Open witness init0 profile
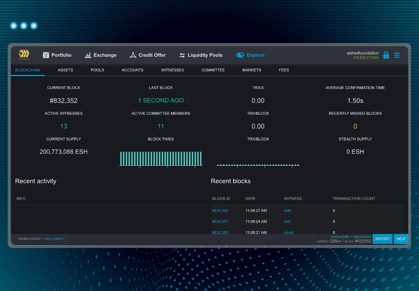Image resolution: width=419 pixels, height=291 pixels. click(287, 210)
